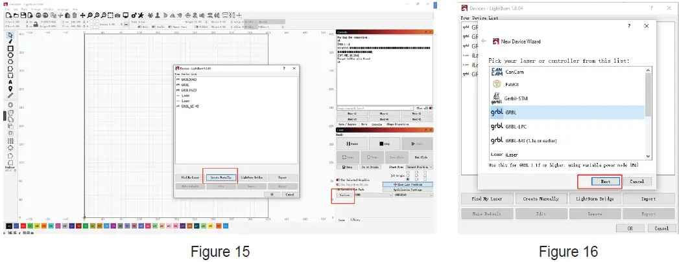The image size is (679, 262).
Task: Click four-arrow Pan icon in toolbar
Action: point(83,16)
